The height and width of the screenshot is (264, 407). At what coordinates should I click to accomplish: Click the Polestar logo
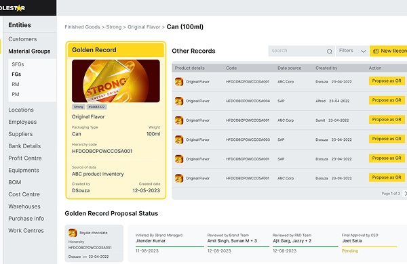(12, 8)
